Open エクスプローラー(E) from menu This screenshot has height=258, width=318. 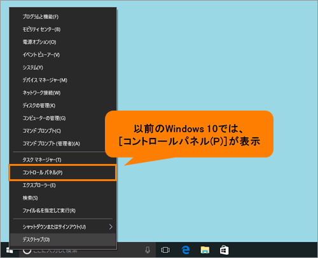(63, 186)
